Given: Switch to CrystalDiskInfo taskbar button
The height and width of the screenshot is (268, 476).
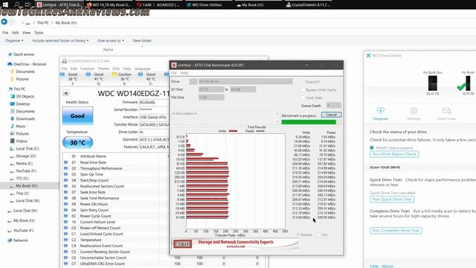Looking at the screenshot, I should 308,5.
